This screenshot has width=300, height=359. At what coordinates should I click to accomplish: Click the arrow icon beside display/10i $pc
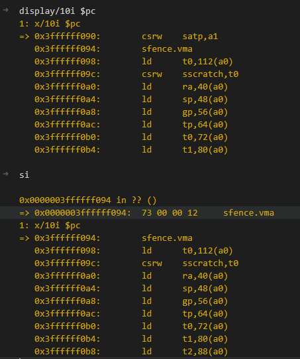click(6, 10)
